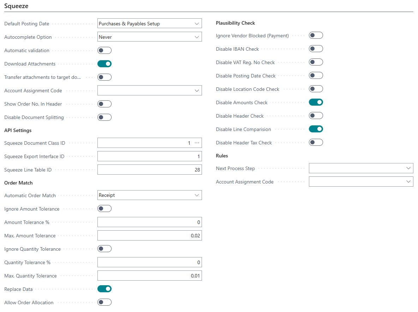
Task: Expand left Account Assignment Code dropdown
Action: pyautogui.click(x=197, y=91)
